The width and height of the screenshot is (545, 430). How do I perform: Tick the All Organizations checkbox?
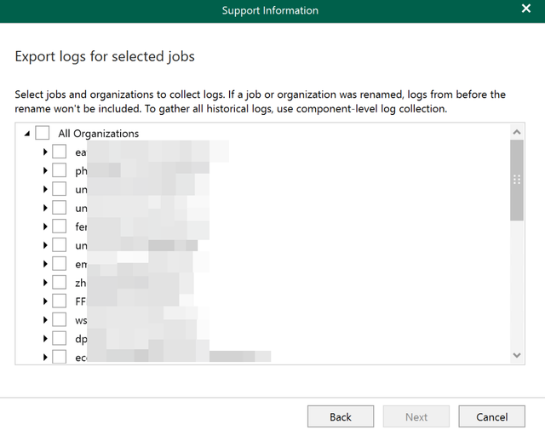click(x=42, y=133)
